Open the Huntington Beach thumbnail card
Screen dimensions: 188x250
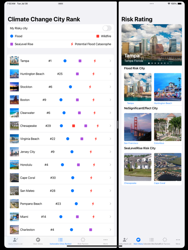(168, 87)
